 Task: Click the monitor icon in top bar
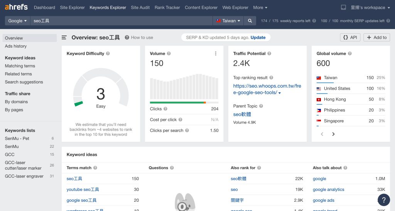point(344,7)
